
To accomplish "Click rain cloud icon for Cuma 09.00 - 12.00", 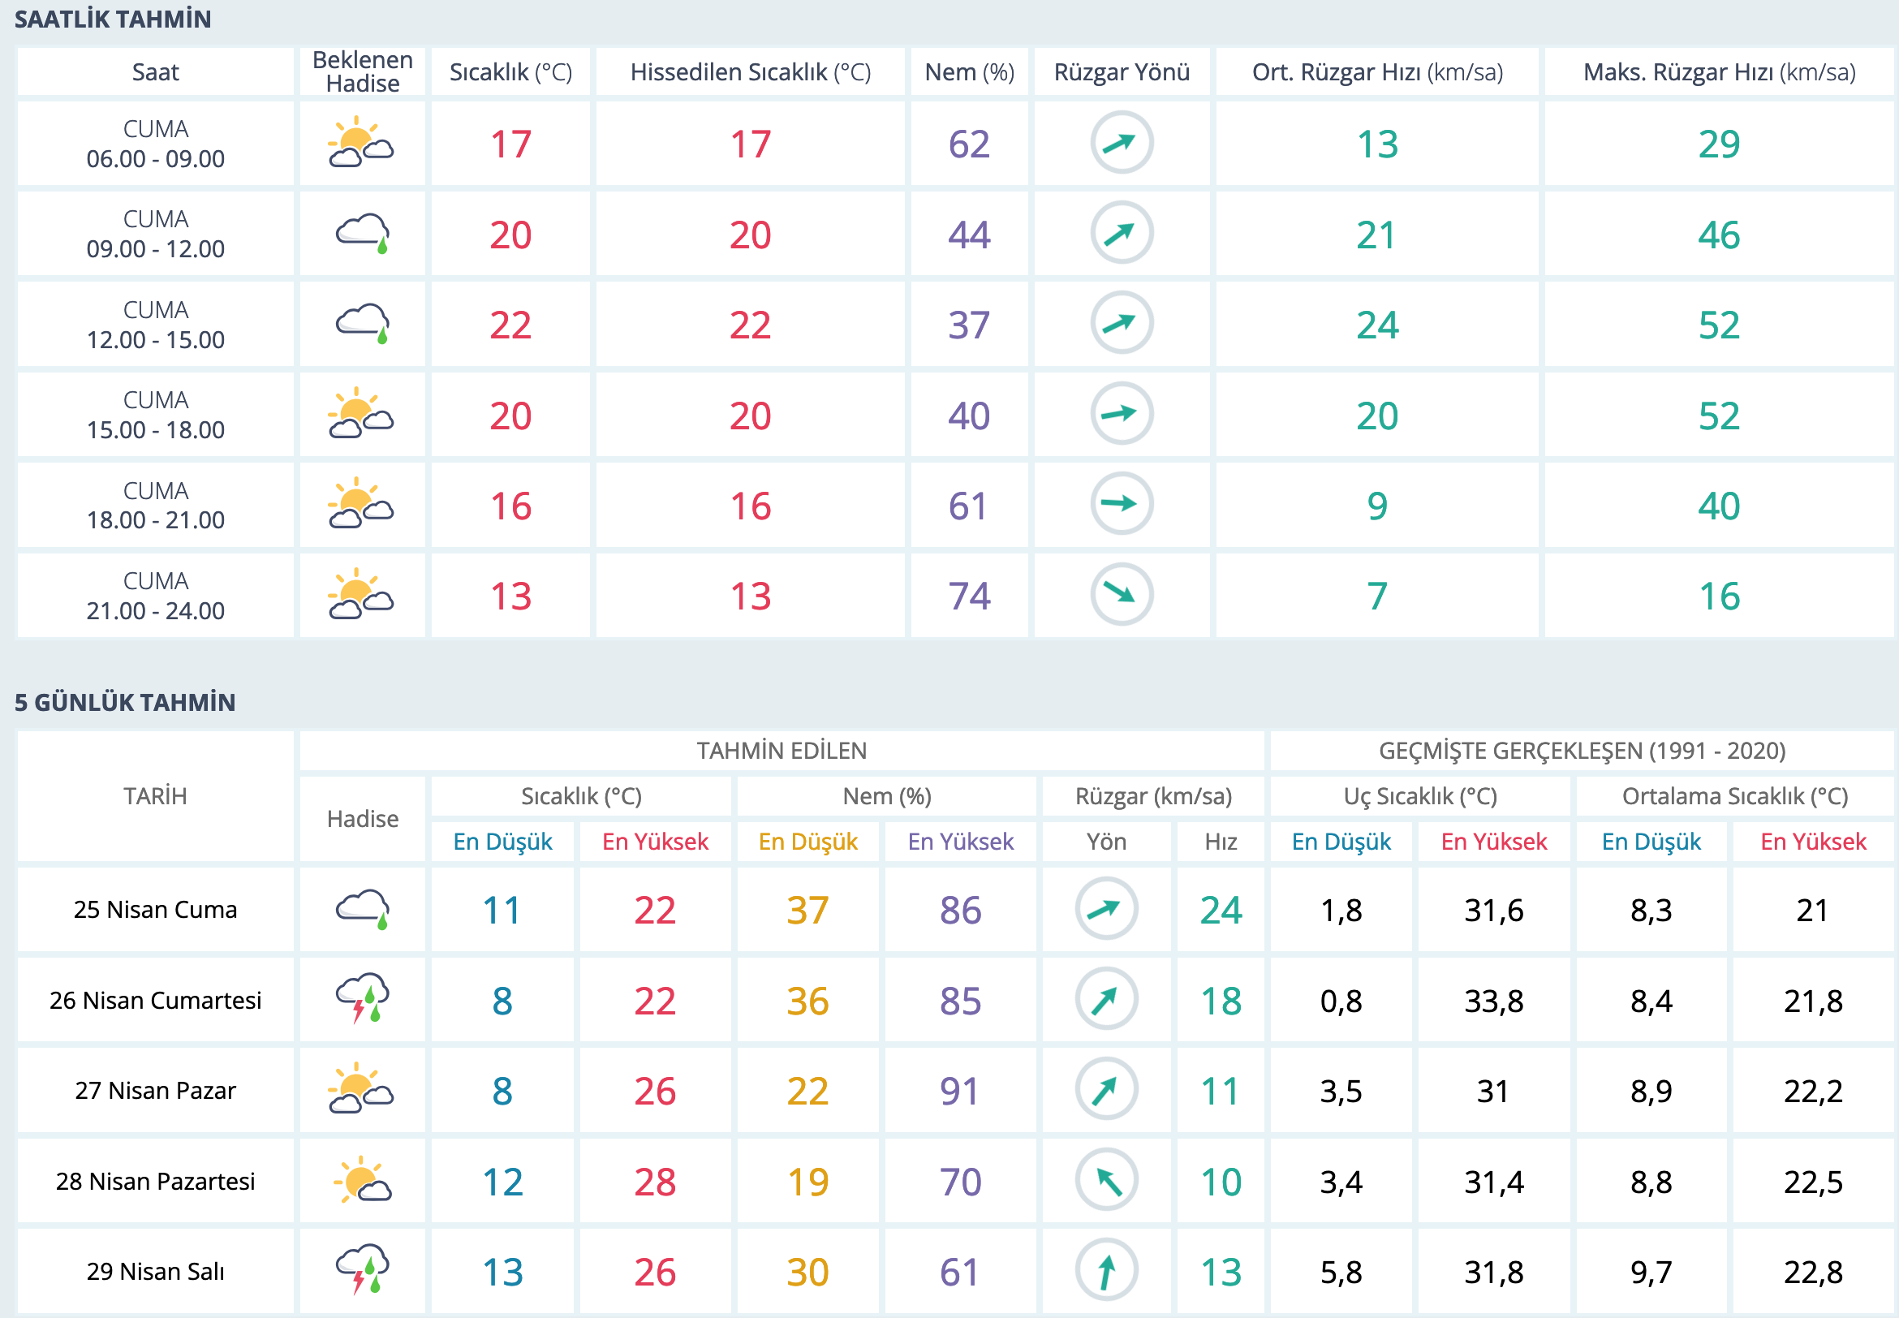I will [363, 234].
